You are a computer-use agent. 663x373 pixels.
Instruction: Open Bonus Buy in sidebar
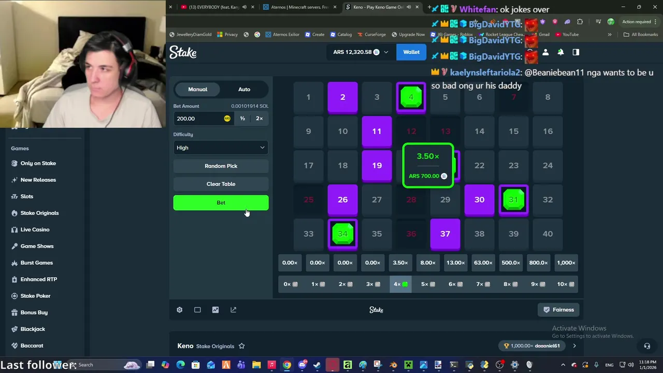(29, 312)
